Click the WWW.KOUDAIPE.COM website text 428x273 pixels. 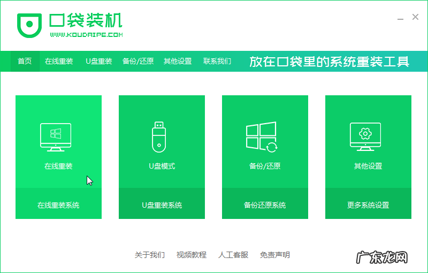click(86, 35)
